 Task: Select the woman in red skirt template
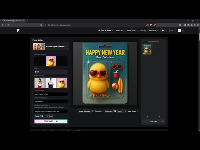[x=40, y=83]
